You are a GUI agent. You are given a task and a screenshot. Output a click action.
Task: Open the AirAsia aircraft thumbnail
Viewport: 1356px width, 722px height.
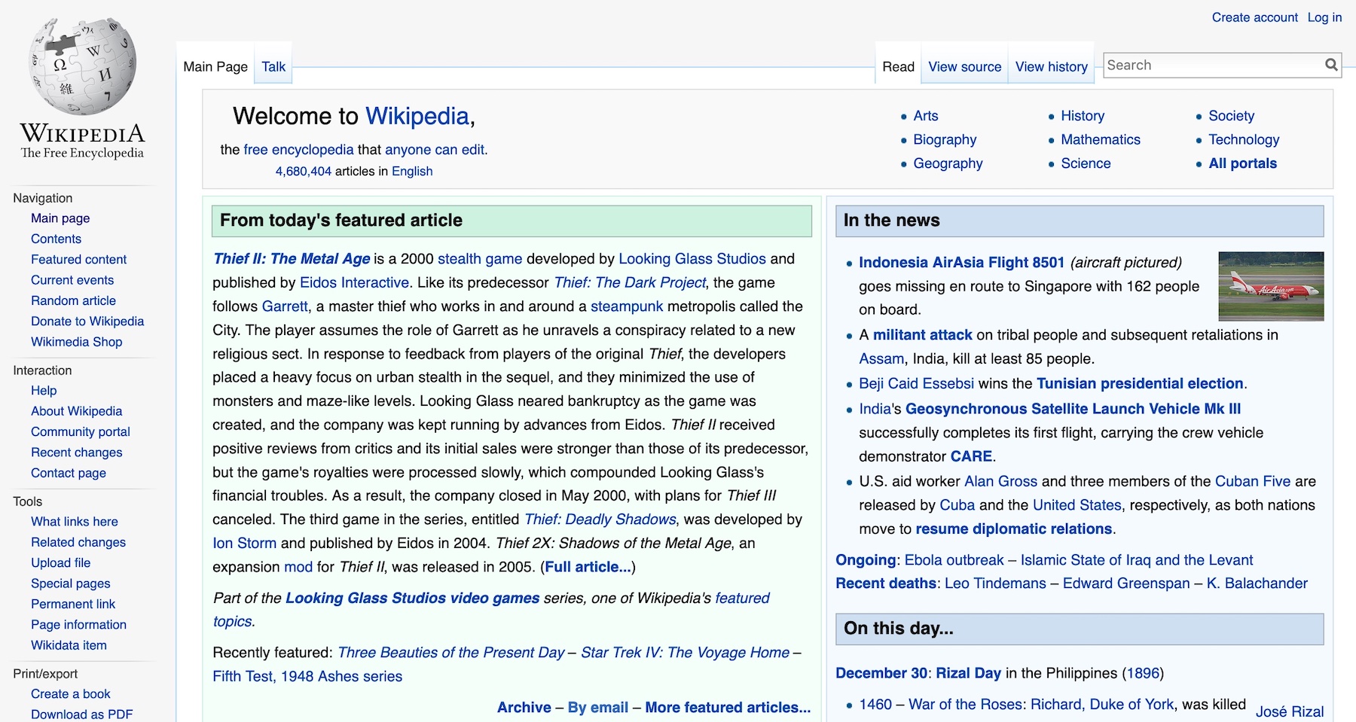pos(1271,286)
